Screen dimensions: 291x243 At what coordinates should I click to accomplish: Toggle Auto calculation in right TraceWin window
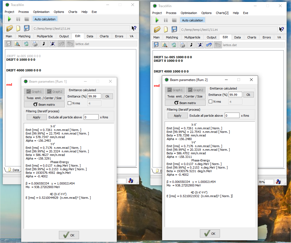coord(192,20)
